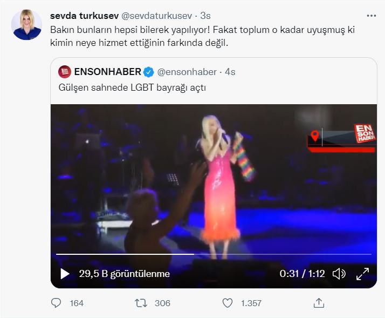Click the blue verified badge
Image resolution: width=385 pixels, height=318 pixels.
[149, 72]
